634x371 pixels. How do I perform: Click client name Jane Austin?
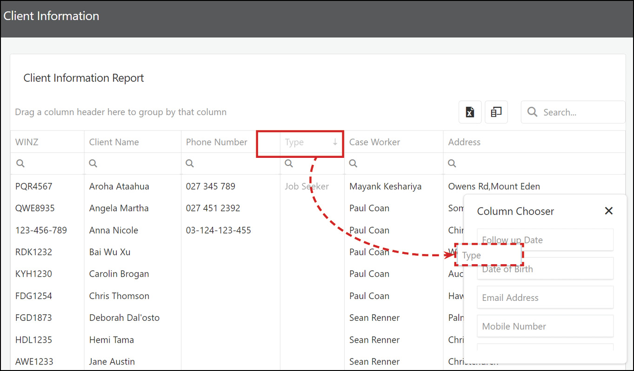click(x=112, y=361)
